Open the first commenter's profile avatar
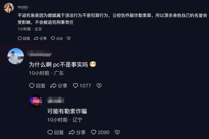This screenshot has height=139, width=209. (x=9, y=8)
